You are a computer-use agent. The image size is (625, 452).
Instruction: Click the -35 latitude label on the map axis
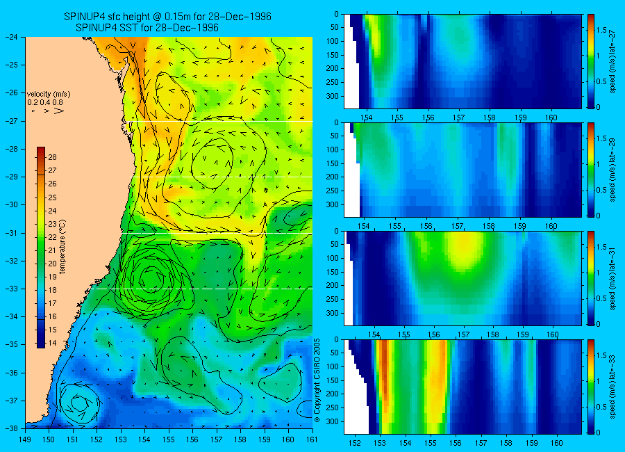tap(11, 344)
